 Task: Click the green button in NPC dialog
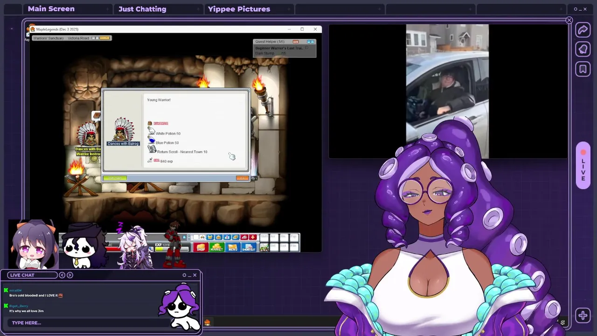(x=115, y=178)
